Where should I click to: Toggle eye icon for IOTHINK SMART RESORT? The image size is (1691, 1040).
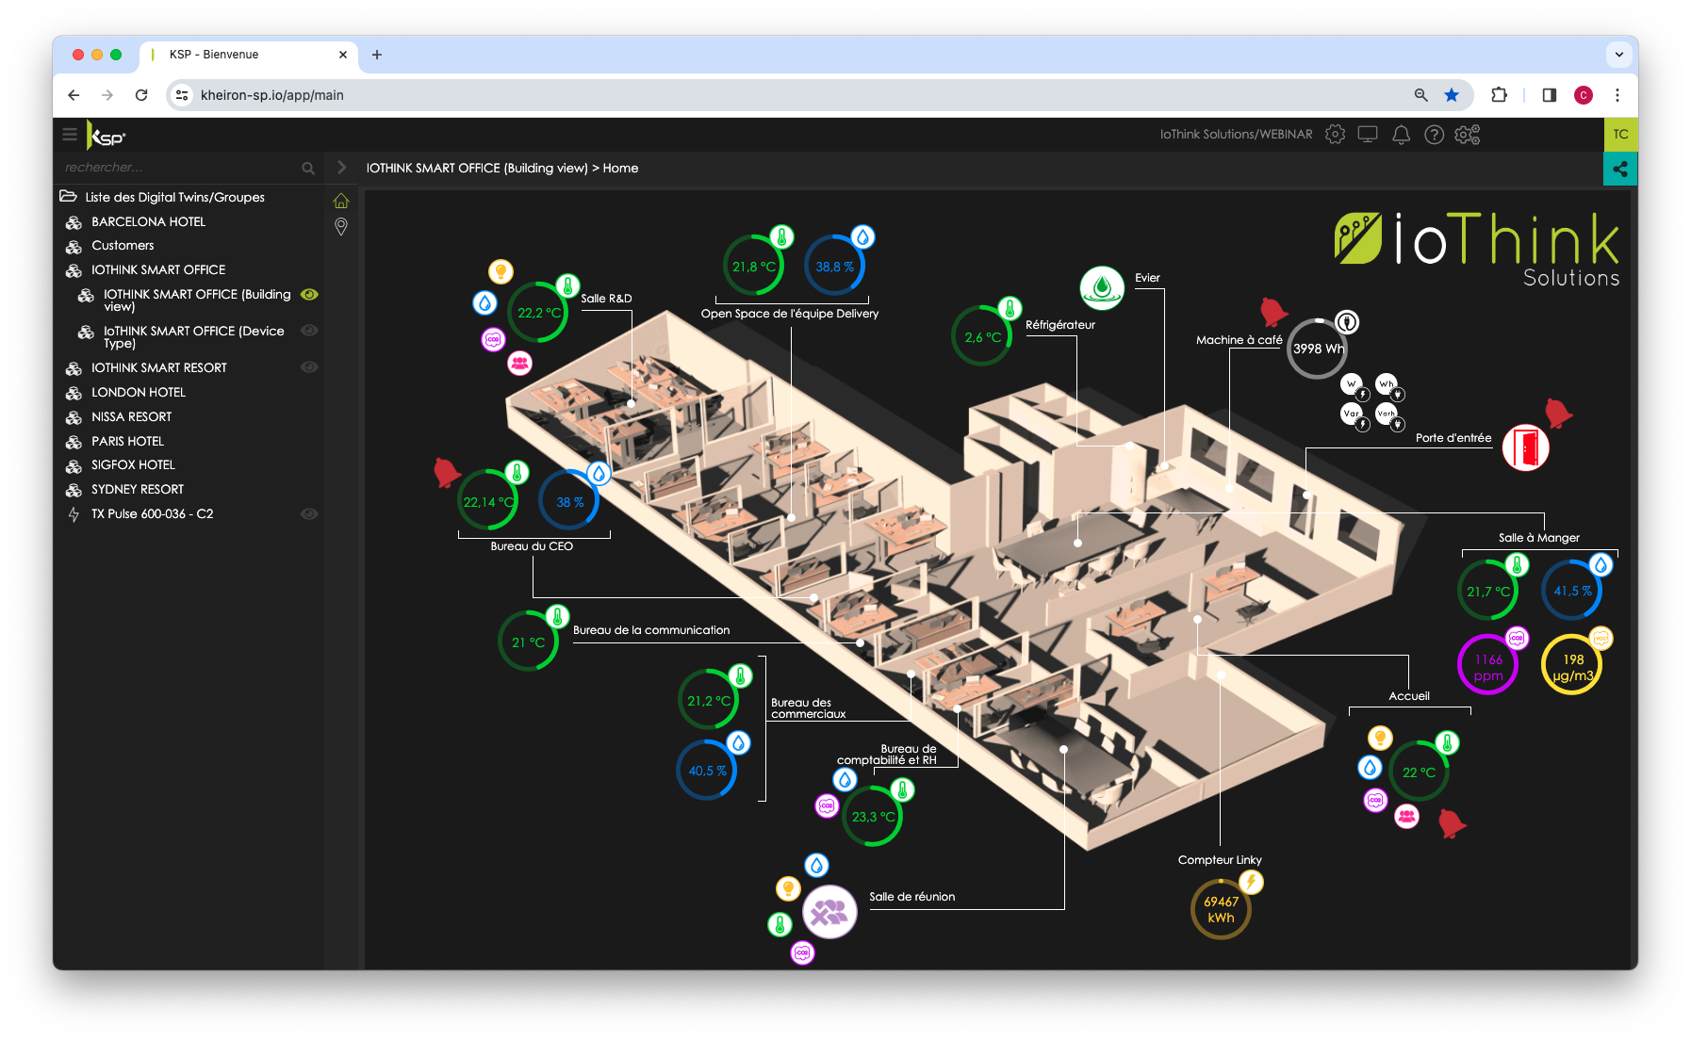point(309,367)
